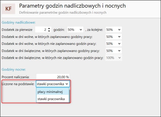Increase the first hours count with up arrow
The width and height of the screenshot is (161, 117).
click(49, 29)
